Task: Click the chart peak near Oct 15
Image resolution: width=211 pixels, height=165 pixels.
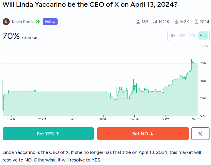Action: click(192, 59)
